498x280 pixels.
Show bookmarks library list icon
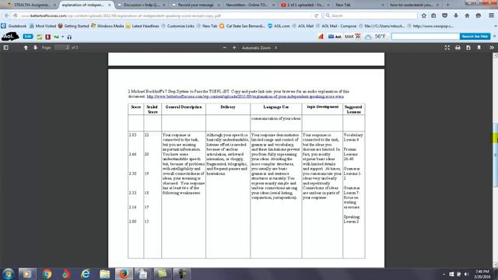coord(433,16)
